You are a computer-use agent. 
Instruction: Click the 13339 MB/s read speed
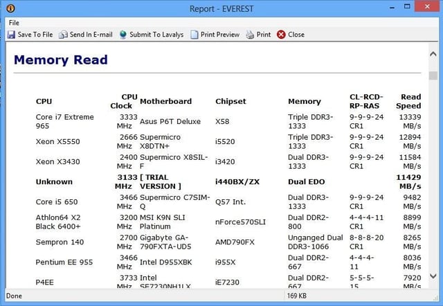point(410,121)
